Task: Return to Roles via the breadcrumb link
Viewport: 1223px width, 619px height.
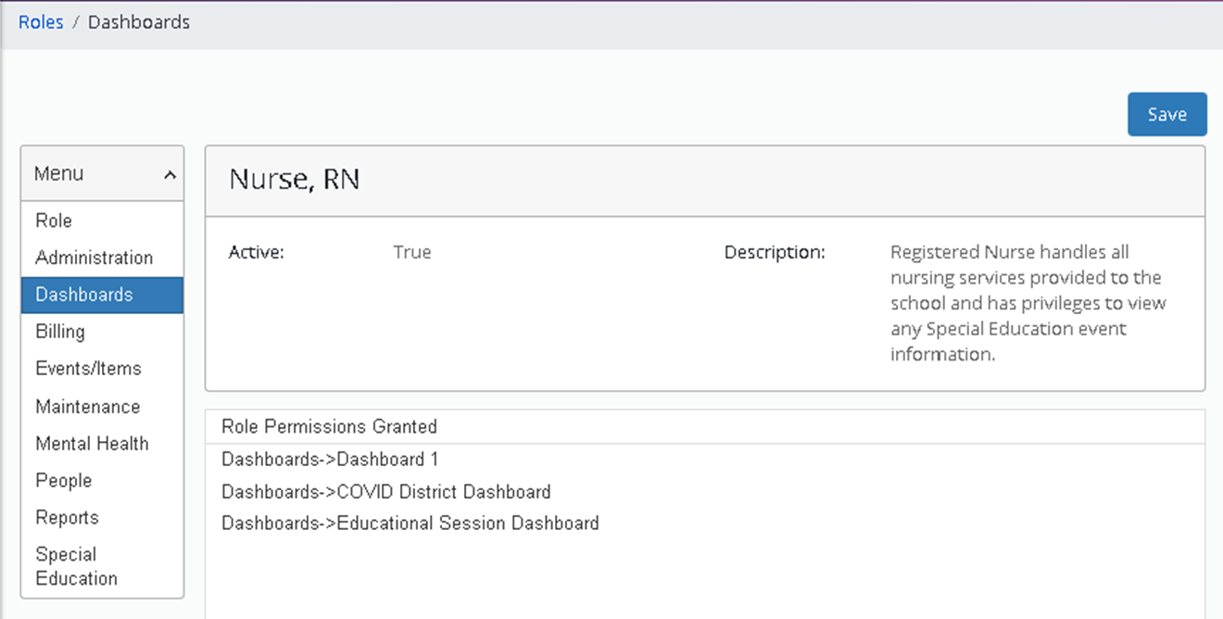Action: [41, 21]
